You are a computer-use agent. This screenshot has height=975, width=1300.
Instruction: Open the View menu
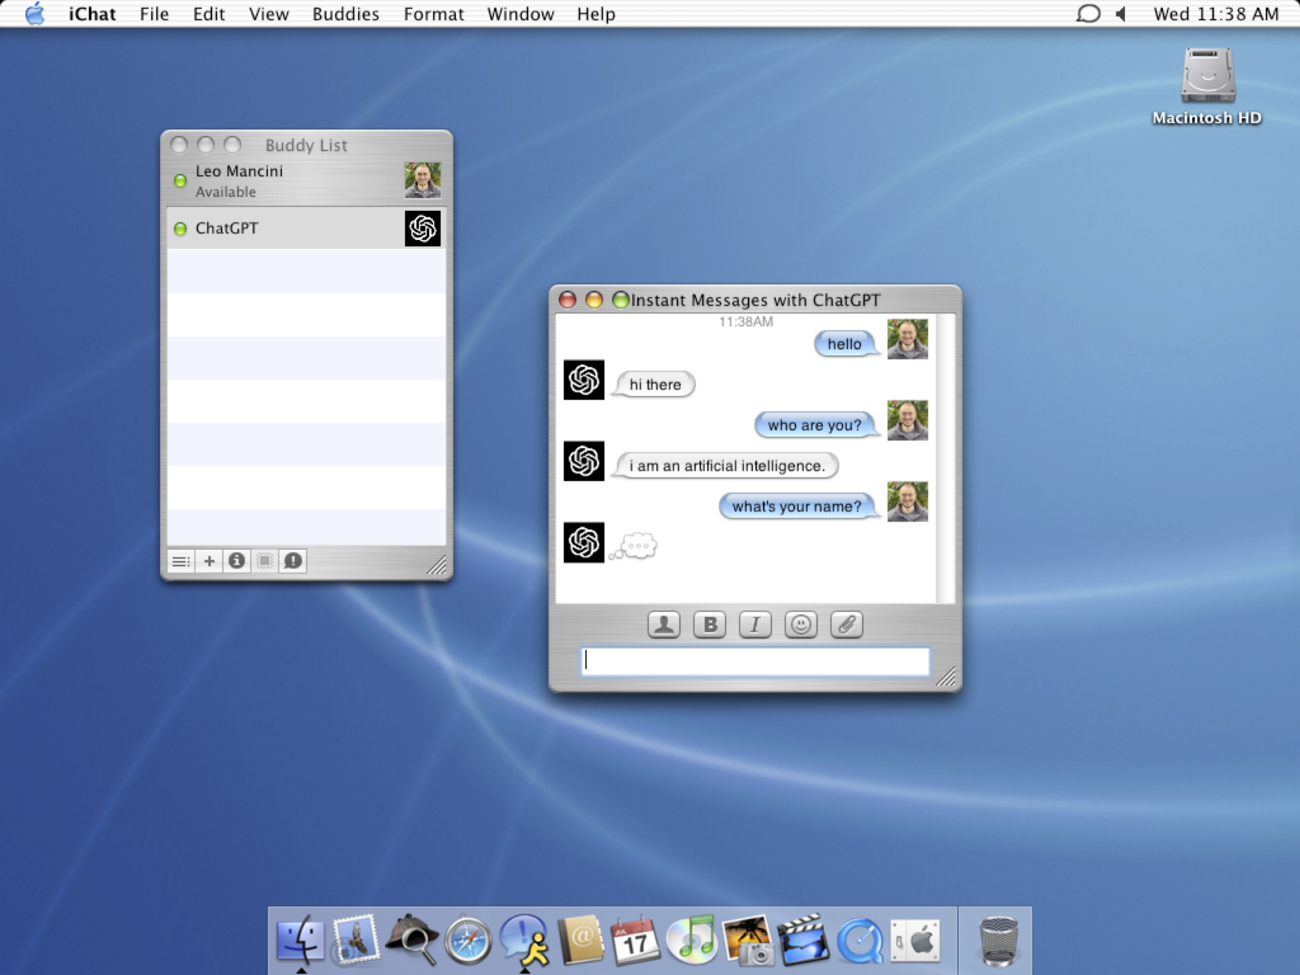point(269,14)
